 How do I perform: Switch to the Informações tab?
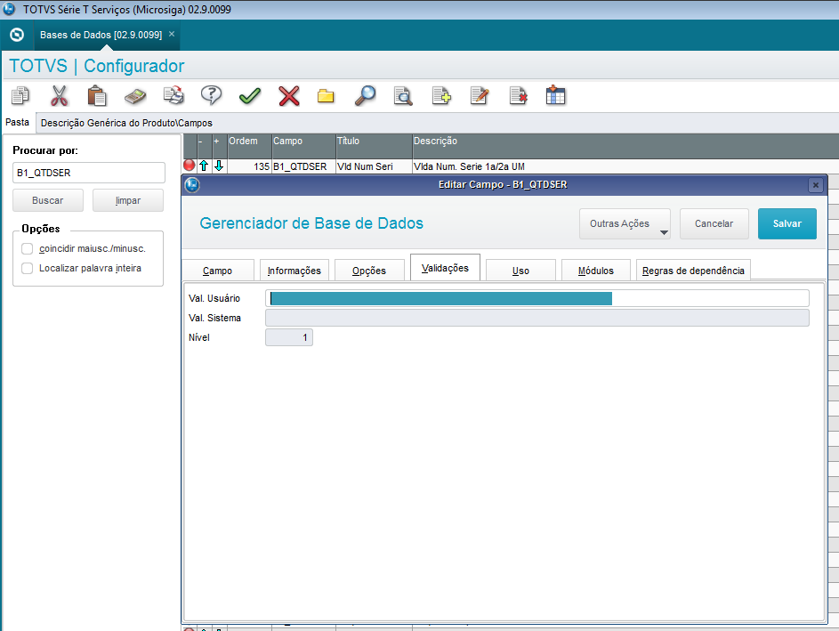point(294,271)
